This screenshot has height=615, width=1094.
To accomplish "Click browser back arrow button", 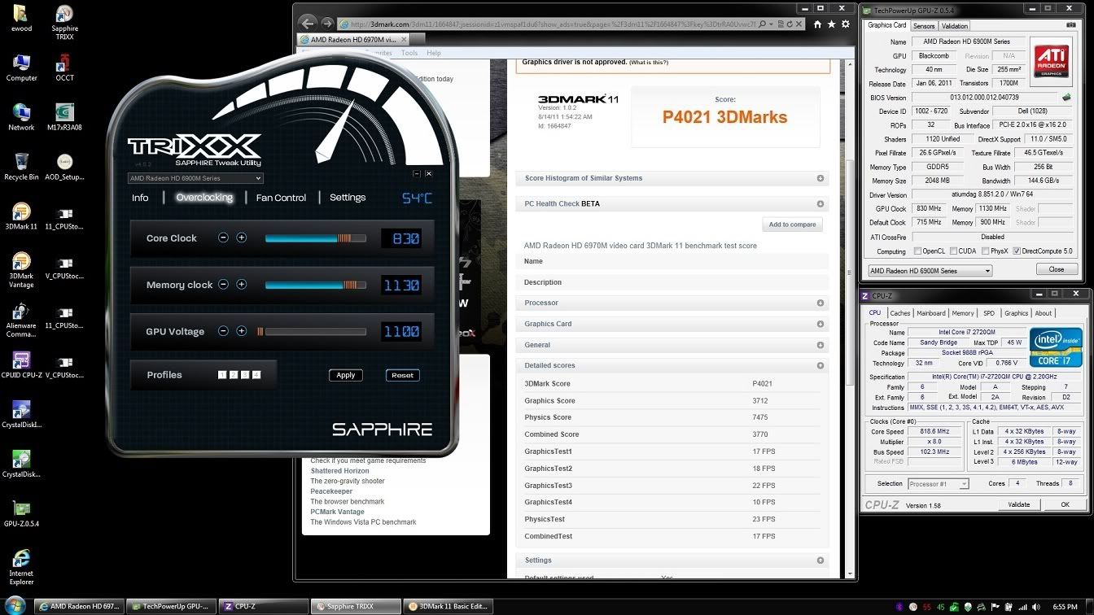I will point(308,24).
